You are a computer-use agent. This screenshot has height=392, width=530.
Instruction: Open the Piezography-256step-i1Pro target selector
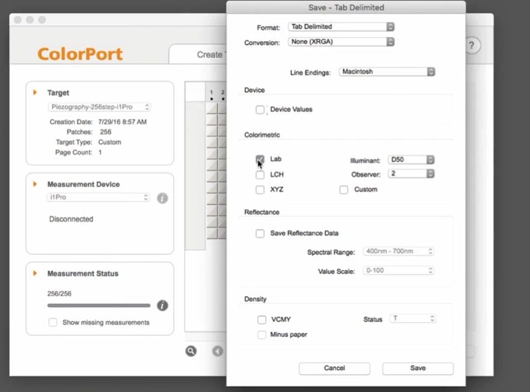[x=99, y=107]
